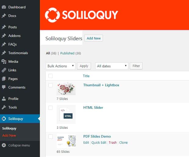Click the Dashboard gauge icon
The height and width of the screenshot is (157, 189).
pos(4,7)
